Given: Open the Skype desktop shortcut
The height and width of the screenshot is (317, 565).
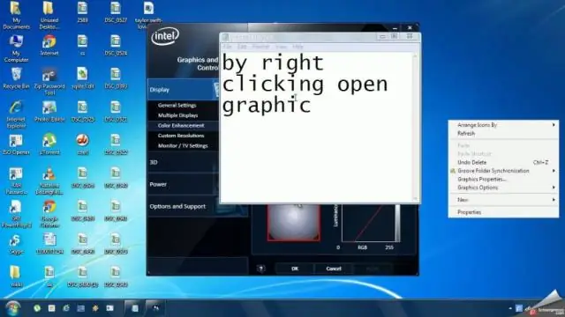Looking at the screenshot, I should pyautogui.click(x=16, y=245).
